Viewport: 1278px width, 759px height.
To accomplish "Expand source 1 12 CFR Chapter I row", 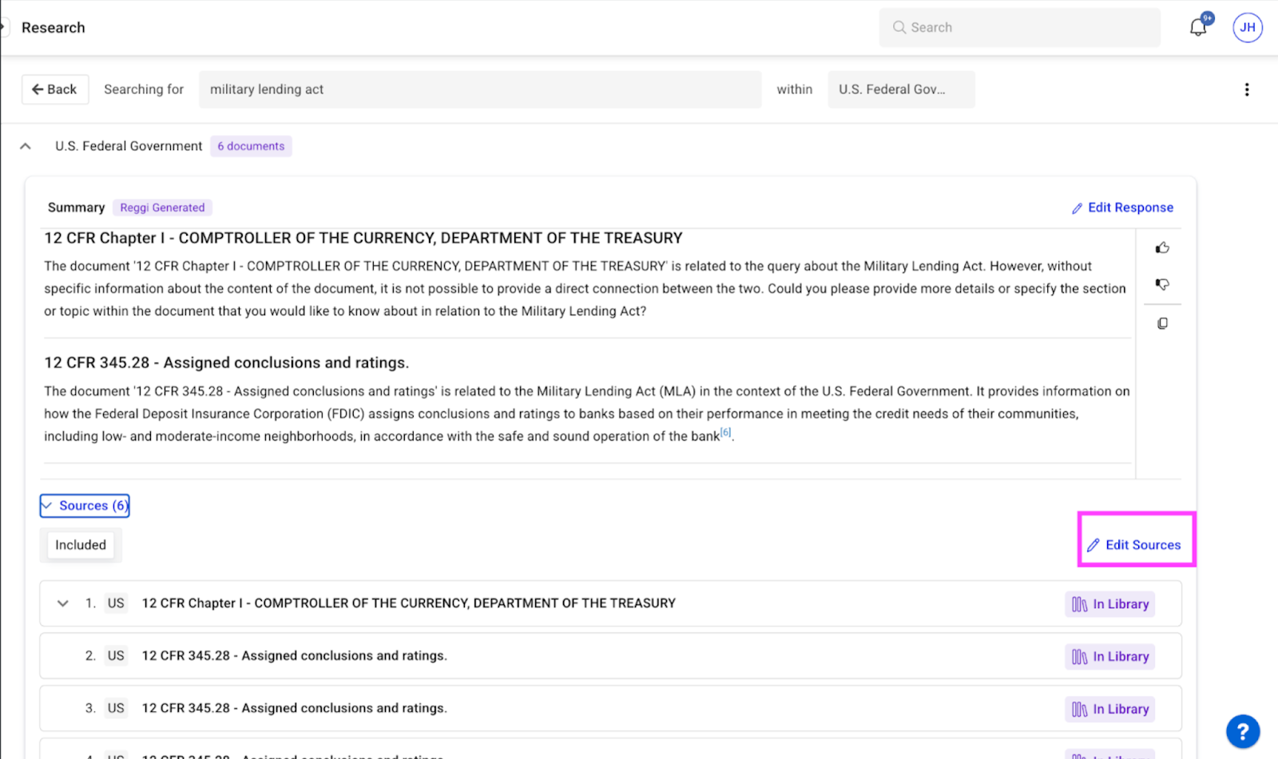I will [63, 603].
